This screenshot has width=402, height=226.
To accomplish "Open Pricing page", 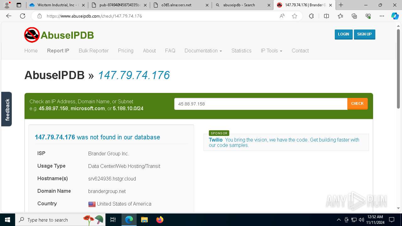I will tap(126, 51).
